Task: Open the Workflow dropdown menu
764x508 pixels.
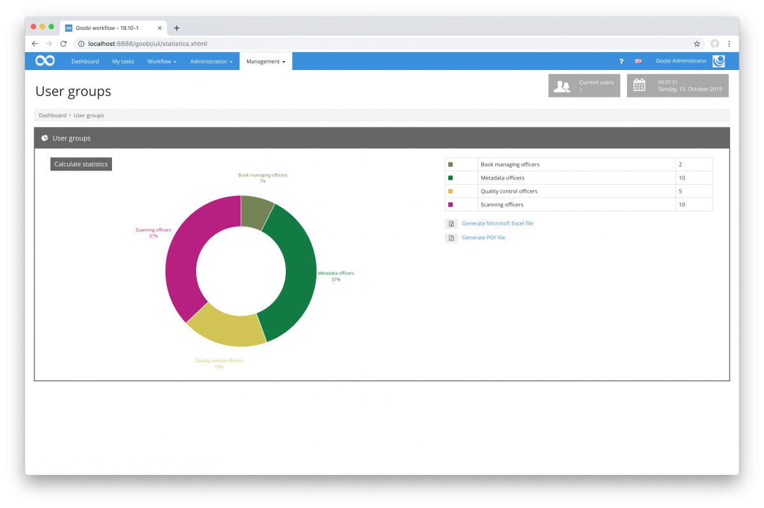Action: pos(162,61)
